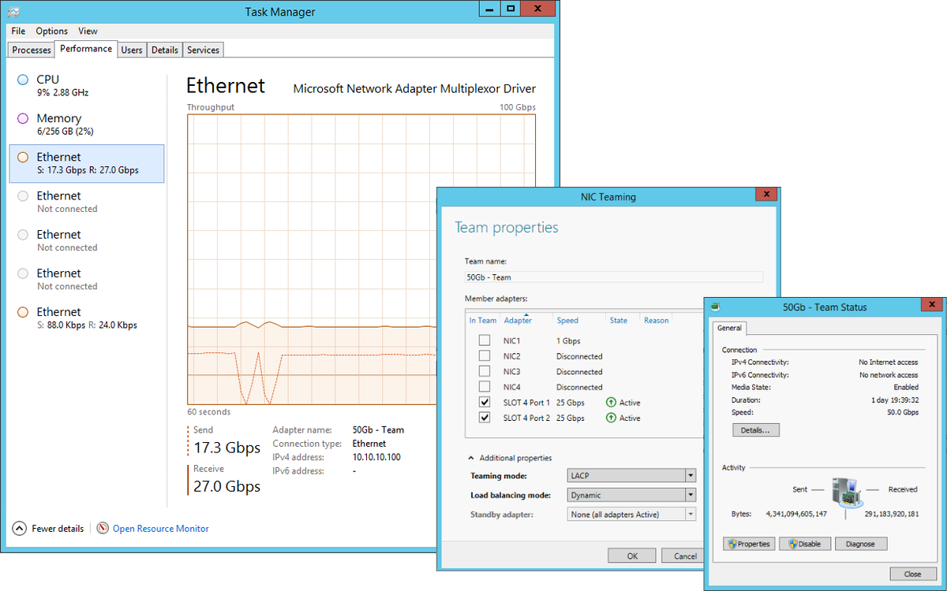Check the NIC3 adapter checkbox

(483, 371)
